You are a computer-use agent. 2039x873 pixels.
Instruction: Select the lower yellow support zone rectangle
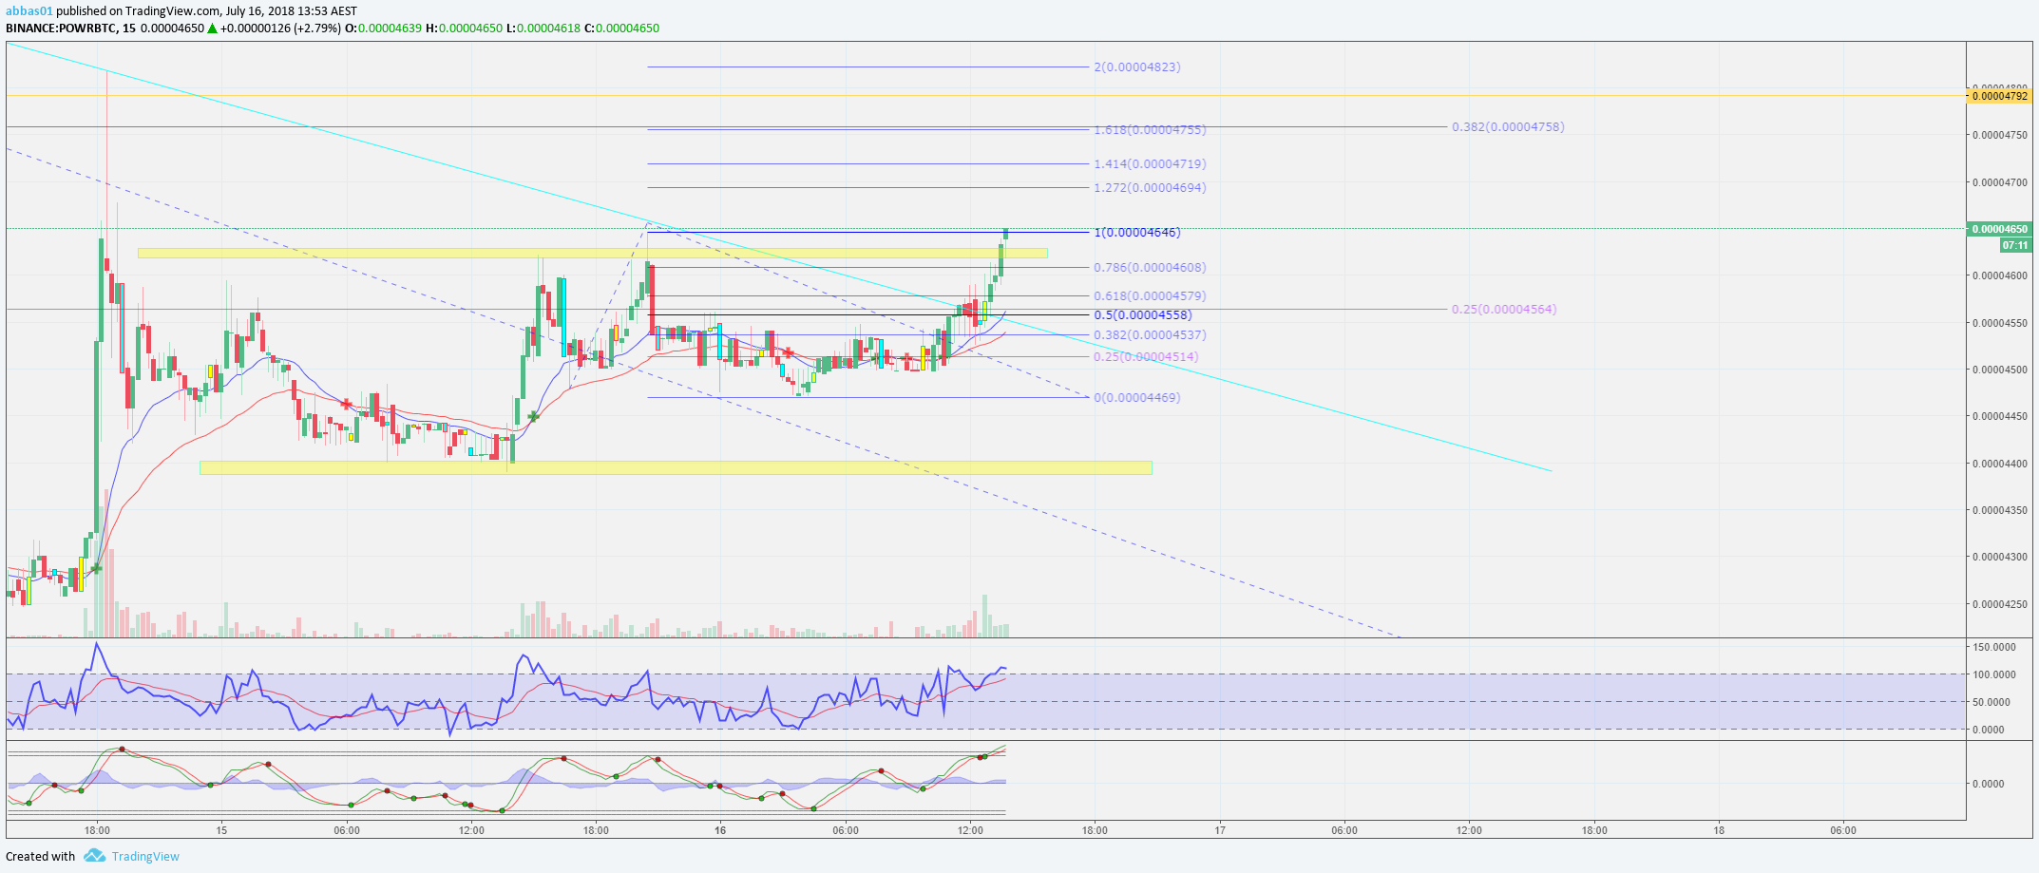(676, 467)
